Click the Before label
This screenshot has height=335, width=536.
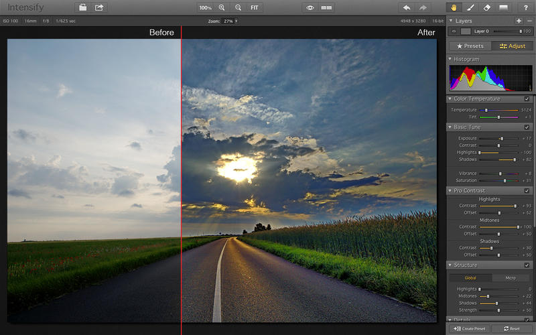pos(161,32)
